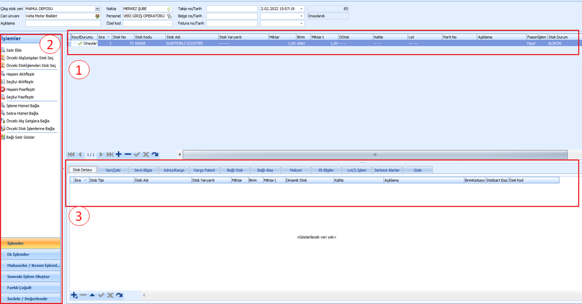Viewport: 582px width, 304px height.
Task: Select the İşlemler navigation group button
Action: click(30, 243)
